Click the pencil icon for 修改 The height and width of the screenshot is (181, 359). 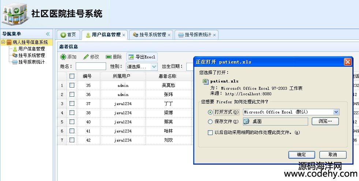tap(86, 57)
